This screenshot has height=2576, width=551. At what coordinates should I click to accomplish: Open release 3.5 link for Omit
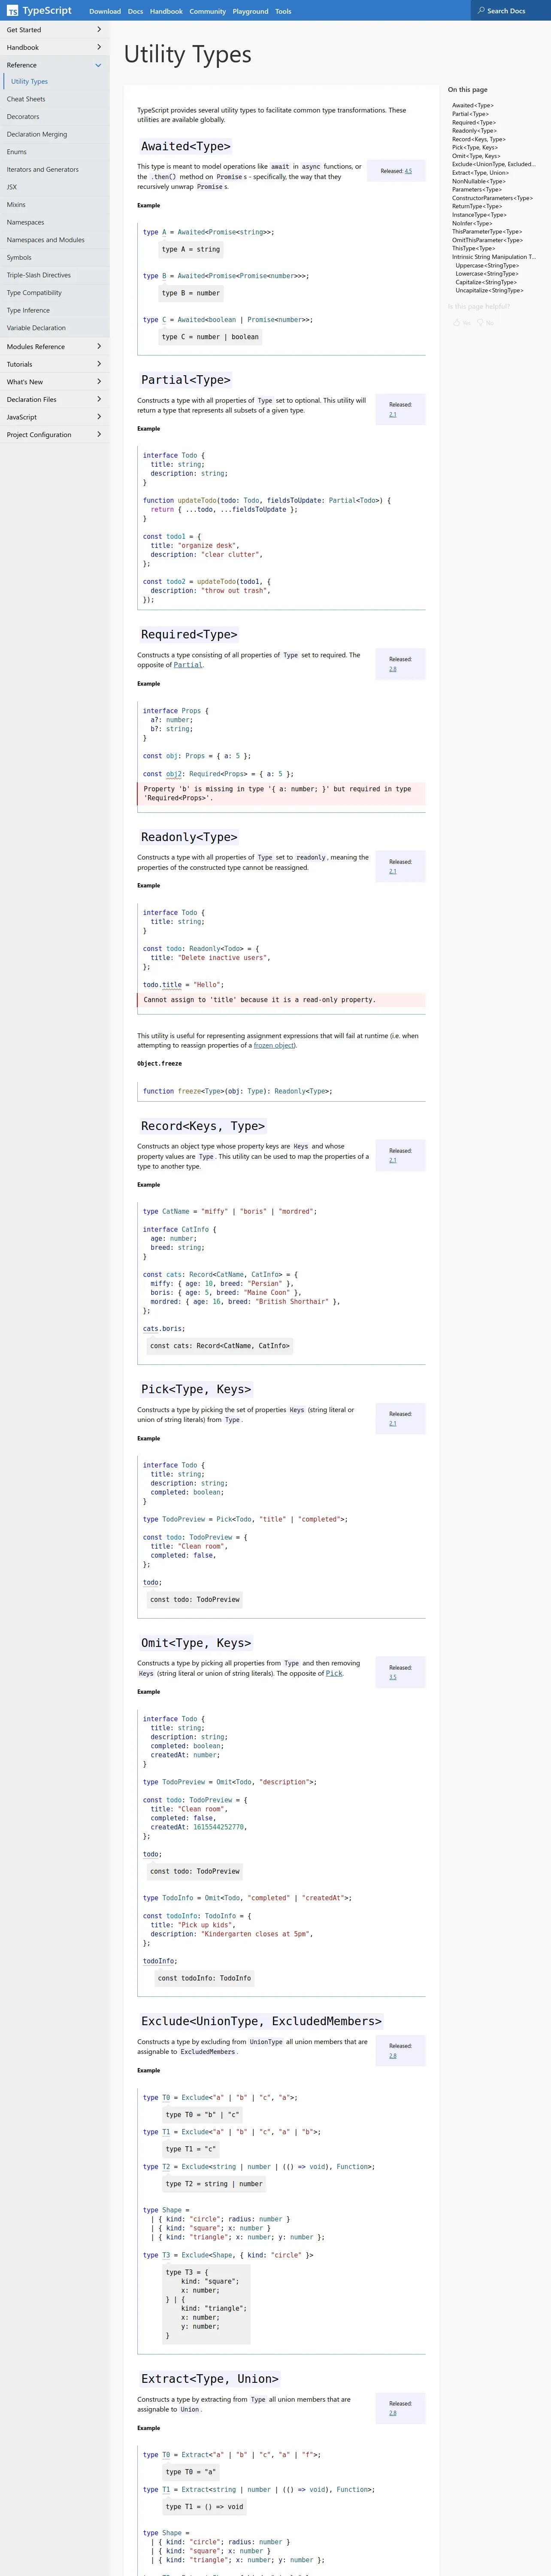point(393,1677)
